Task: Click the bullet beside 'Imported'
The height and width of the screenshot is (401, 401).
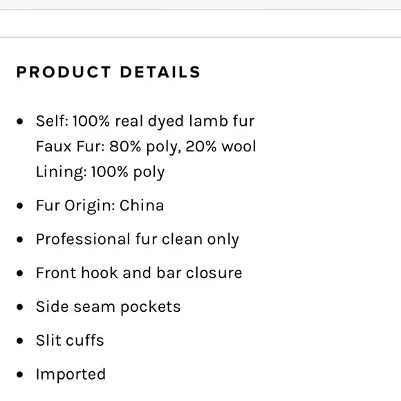Action: pyautogui.click(x=19, y=375)
